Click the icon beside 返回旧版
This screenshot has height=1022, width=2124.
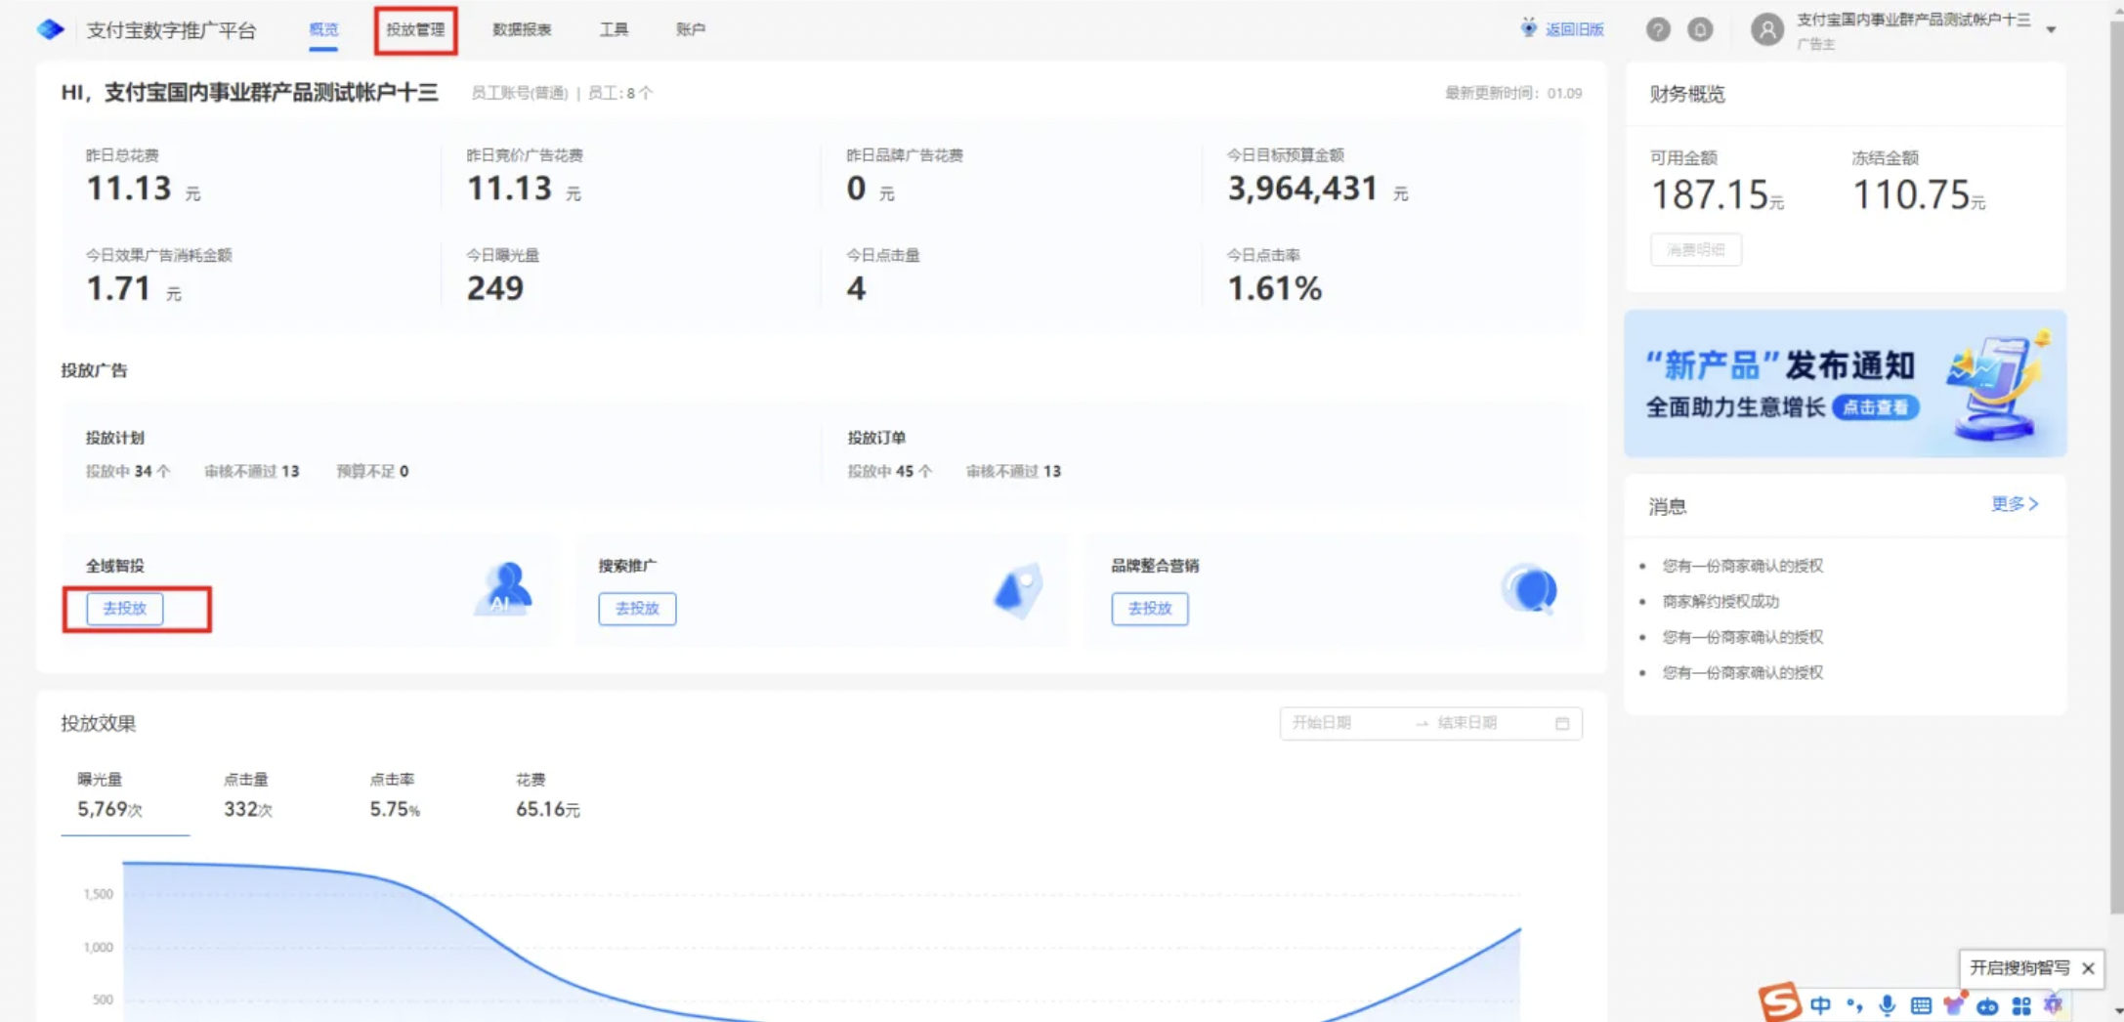click(1528, 27)
